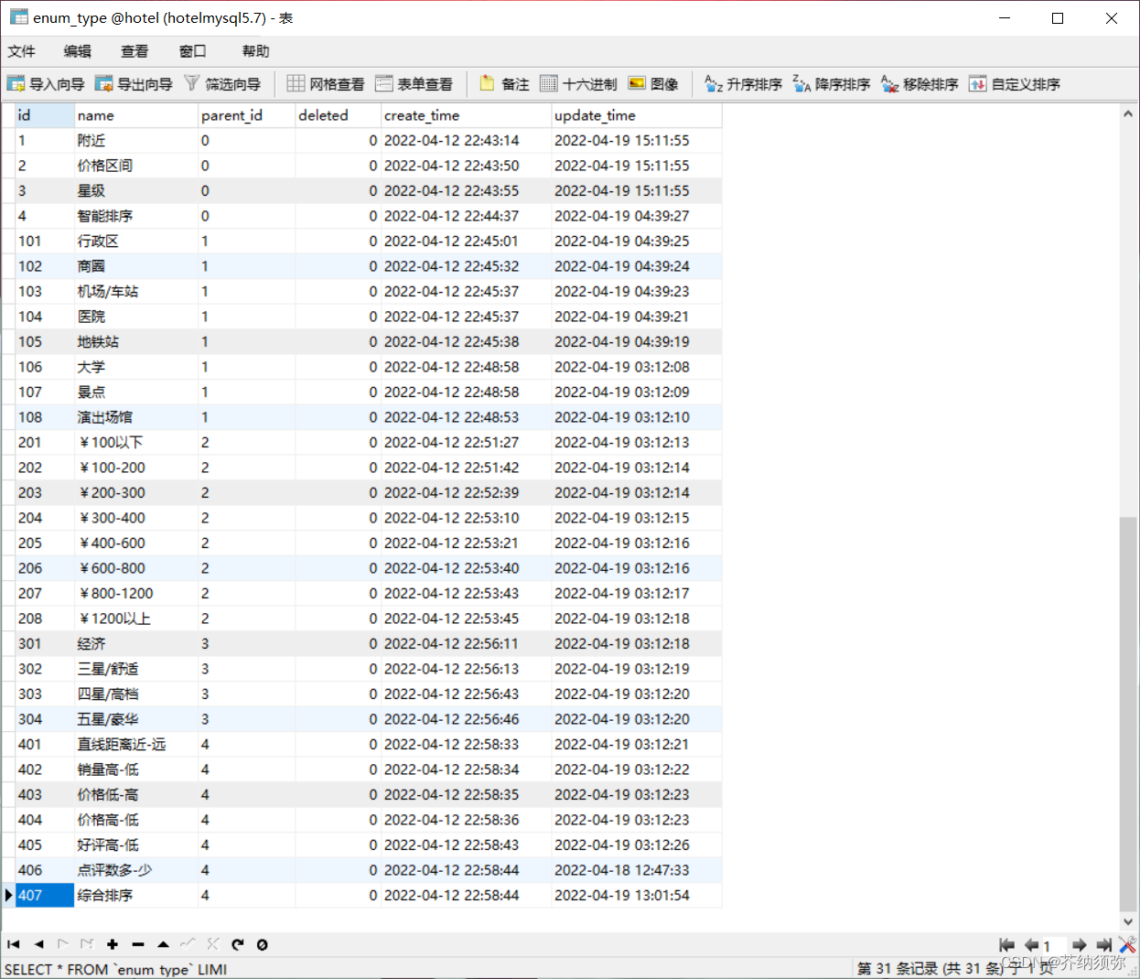Select the 直线距离近-远 name cell
This screenshot has height=979, width=1140.
coord(136,744)
